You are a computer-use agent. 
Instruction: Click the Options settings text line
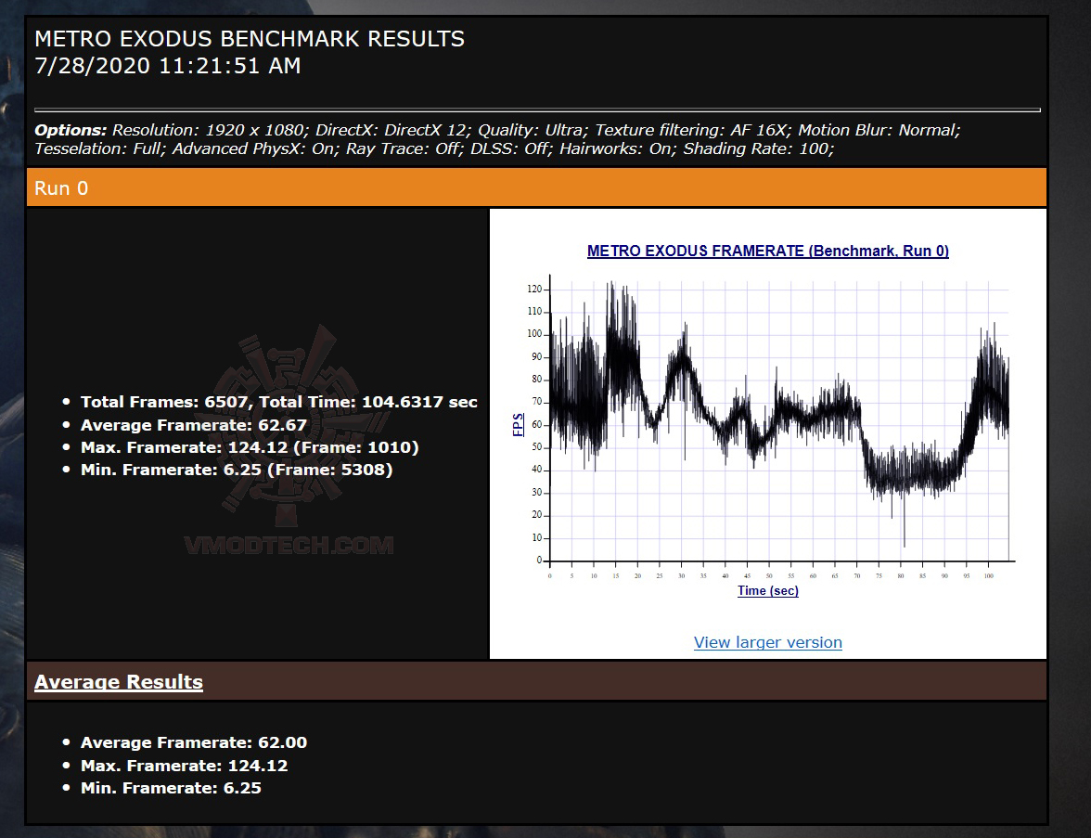point(497,139)
